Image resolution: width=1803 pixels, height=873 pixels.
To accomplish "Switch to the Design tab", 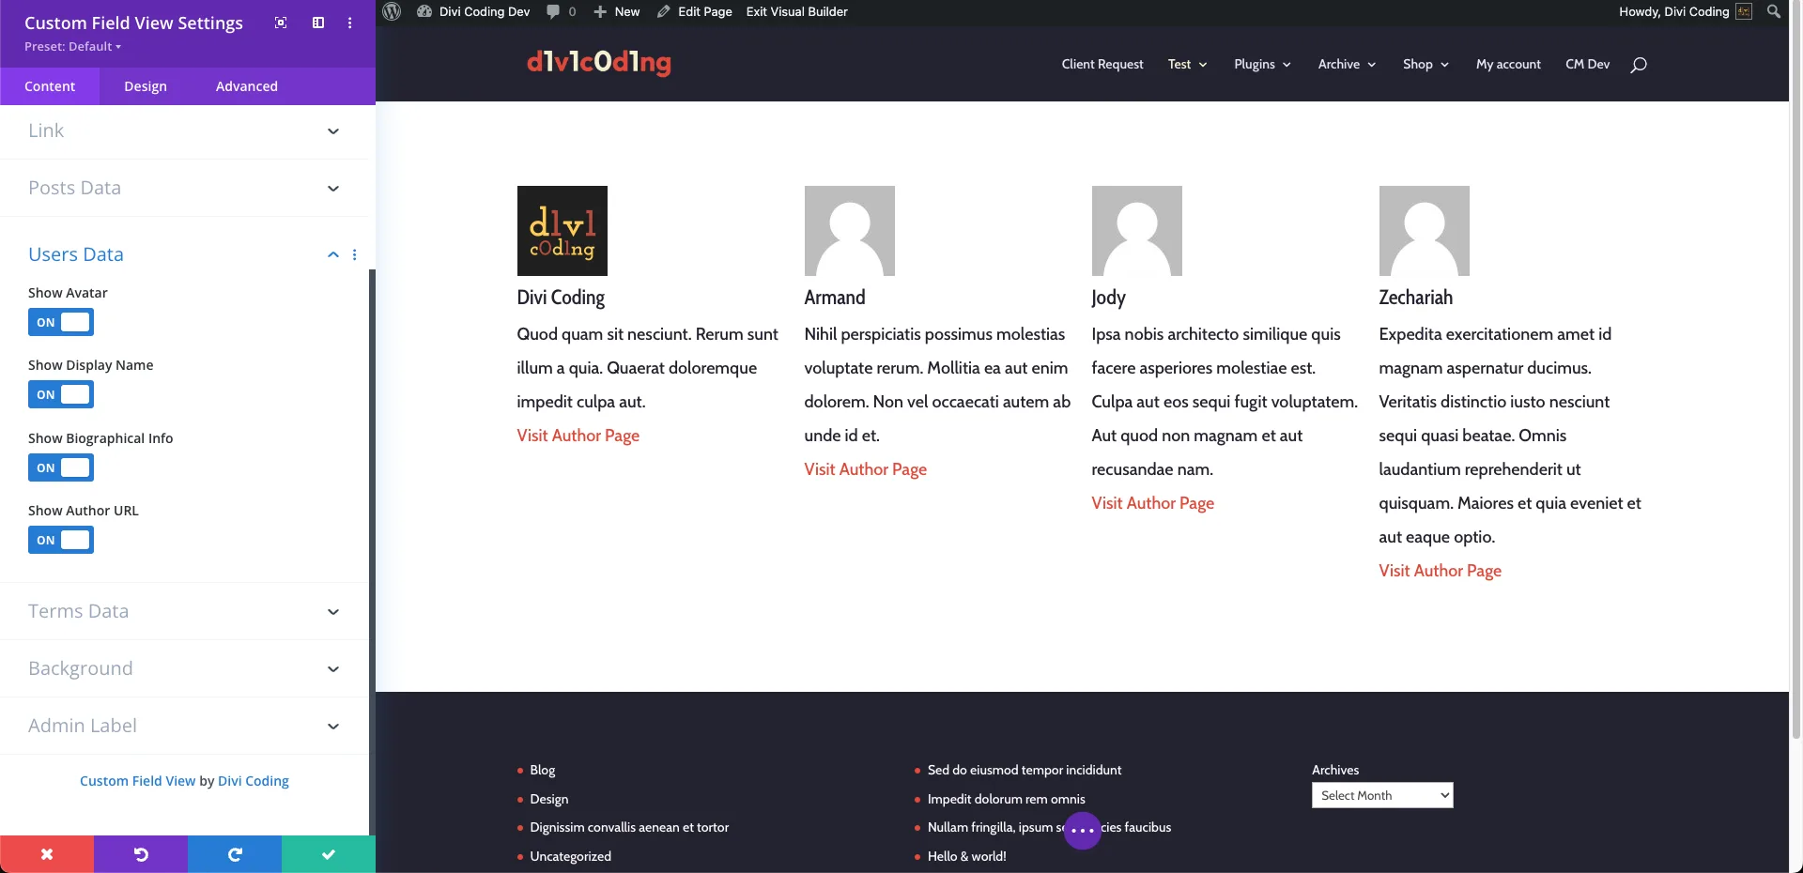I will [x=146, y=86].
